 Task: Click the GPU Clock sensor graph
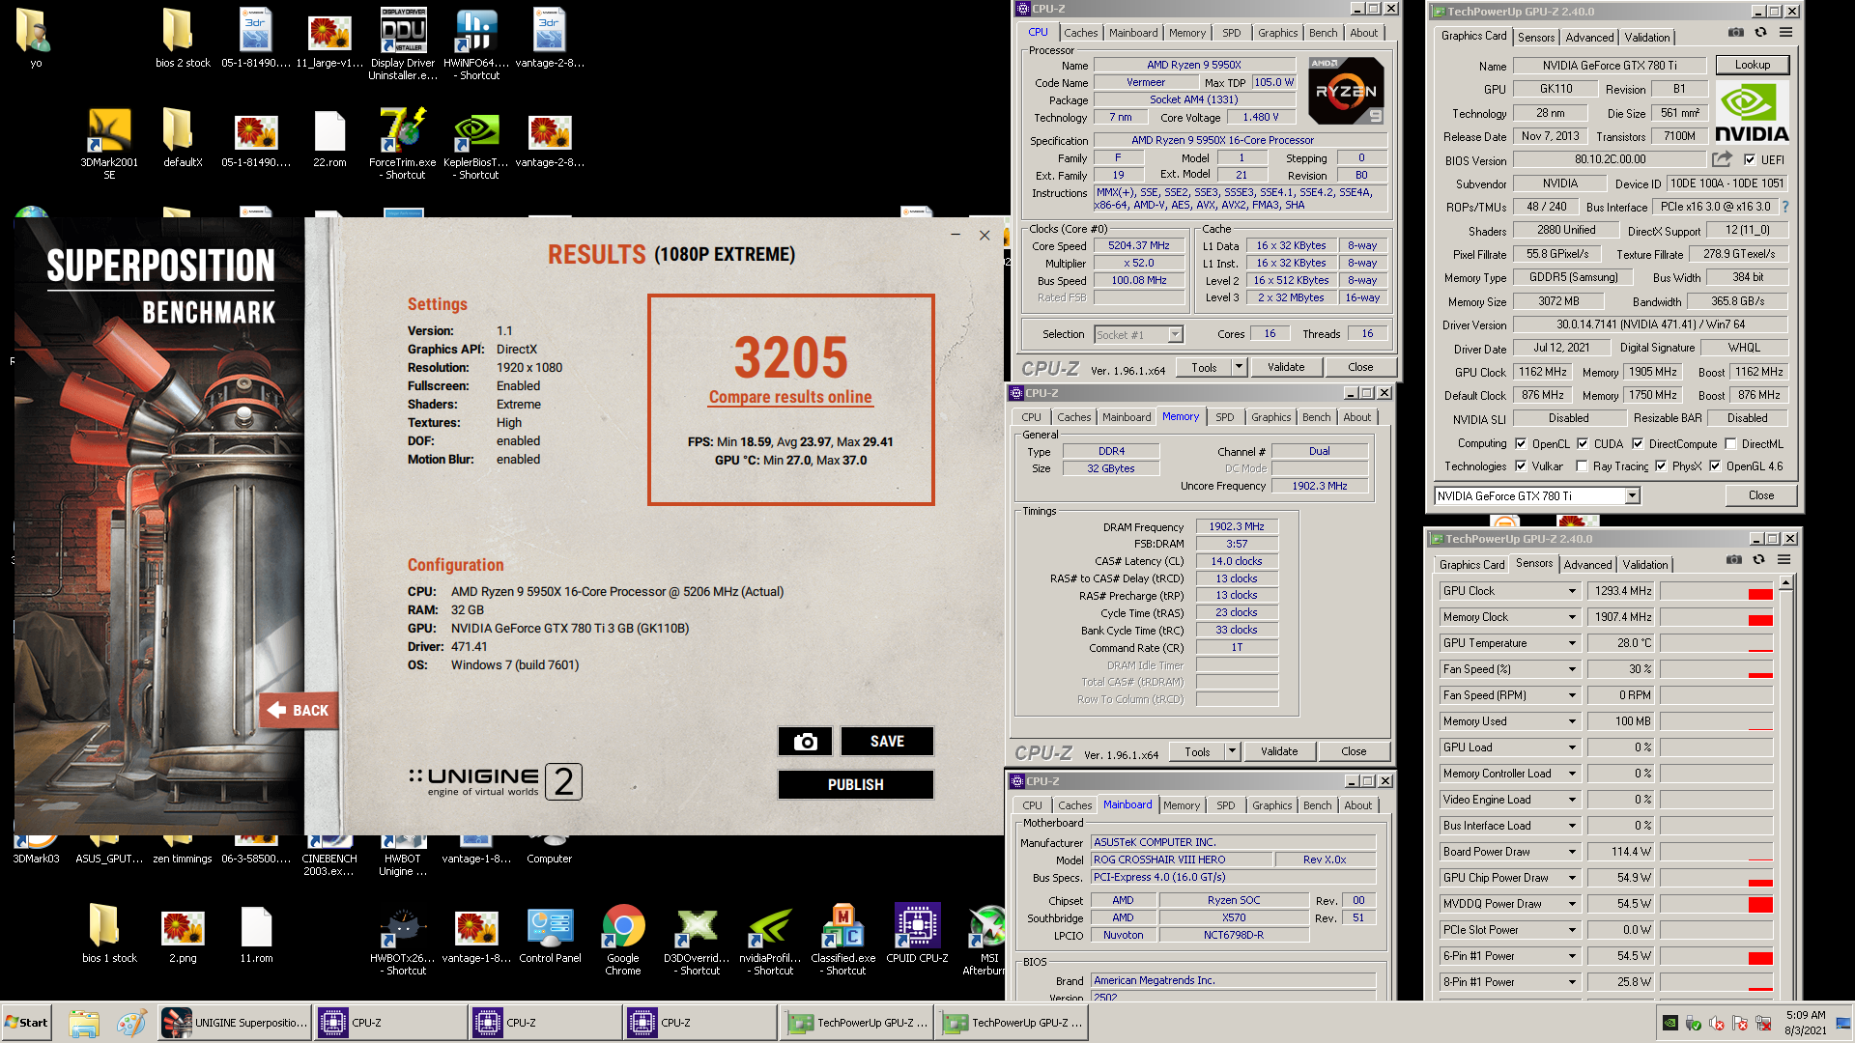tap(1717, 591)
